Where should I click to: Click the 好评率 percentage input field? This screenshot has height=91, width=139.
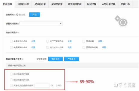42,86
